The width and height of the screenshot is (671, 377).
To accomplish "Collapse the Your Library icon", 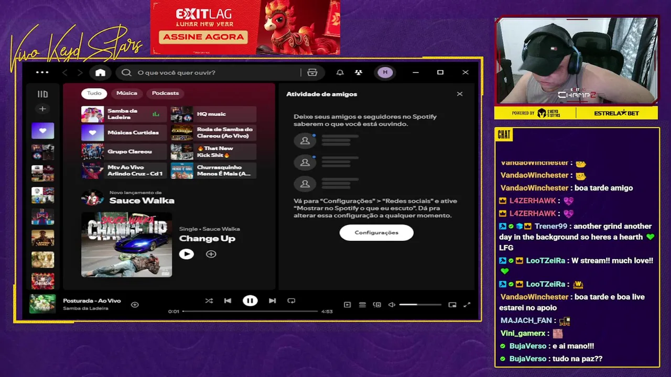I will (42, 94).
